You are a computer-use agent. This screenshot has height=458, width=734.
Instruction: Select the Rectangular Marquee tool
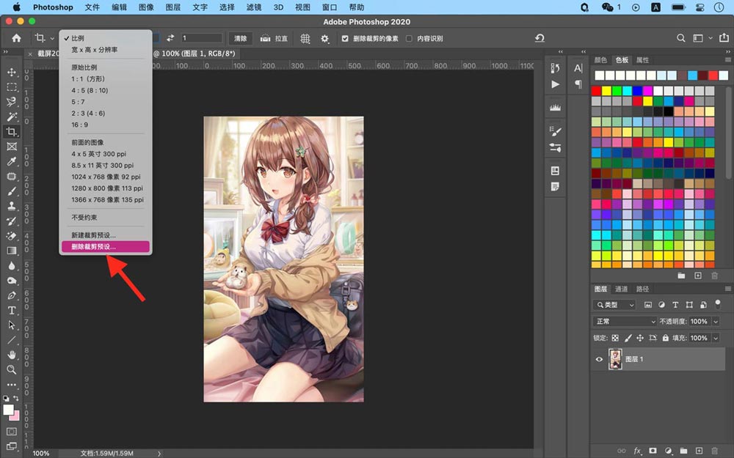pyautogui.click(x=12, y=87)
